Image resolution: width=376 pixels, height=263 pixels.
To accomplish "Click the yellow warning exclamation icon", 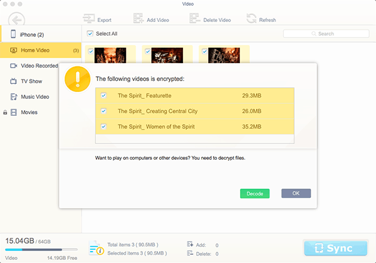I will tap(78, 79).
